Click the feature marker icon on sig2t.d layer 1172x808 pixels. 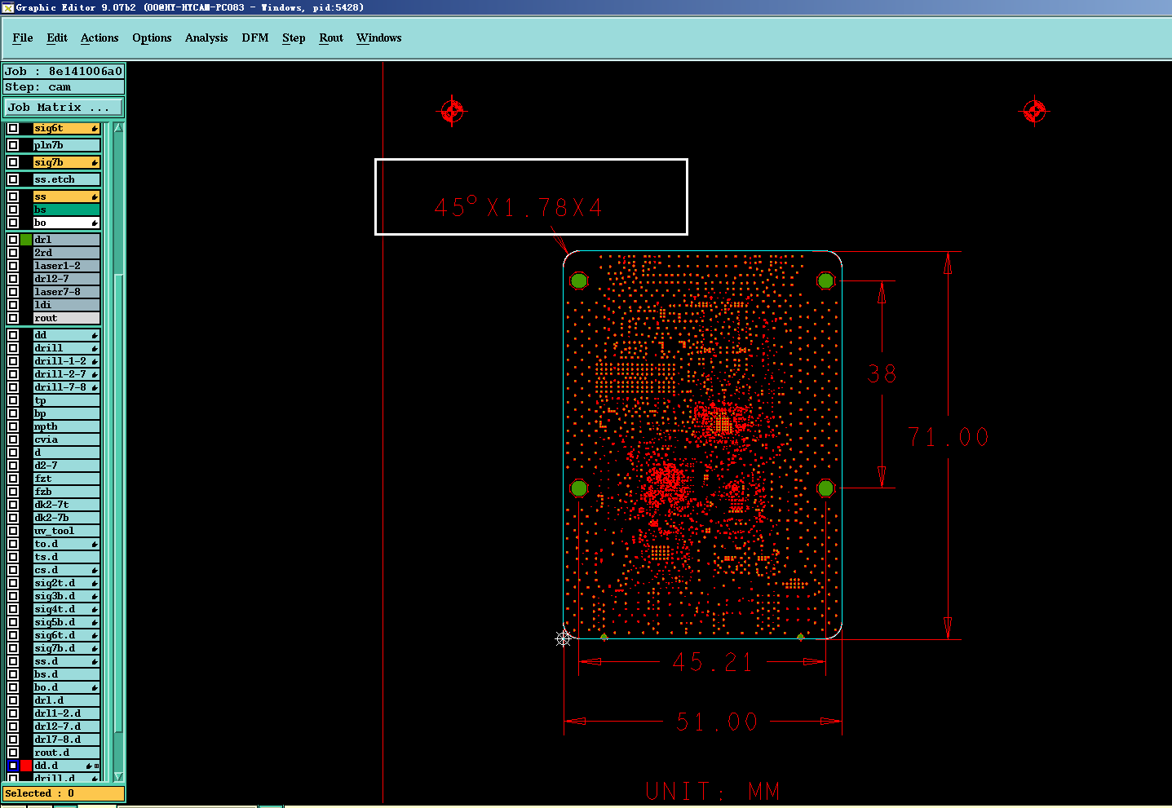click(x=95, y=584)
